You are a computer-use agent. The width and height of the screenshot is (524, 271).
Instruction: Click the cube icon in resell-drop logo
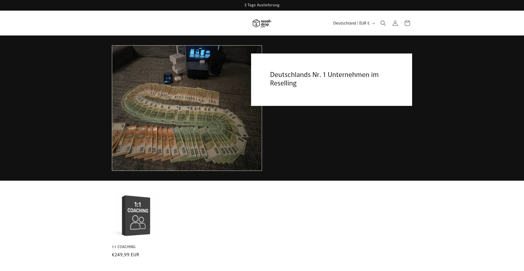pyautogui.click(x=256, y=23)
